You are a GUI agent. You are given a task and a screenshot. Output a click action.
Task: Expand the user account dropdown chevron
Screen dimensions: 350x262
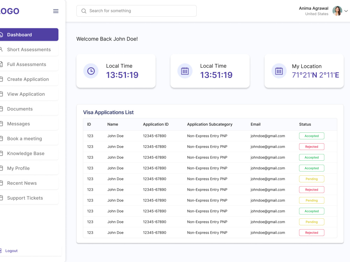[x=346, y=11]
